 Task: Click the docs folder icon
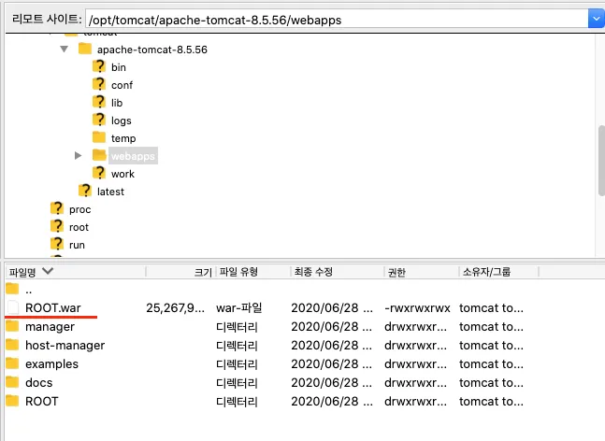12,382
